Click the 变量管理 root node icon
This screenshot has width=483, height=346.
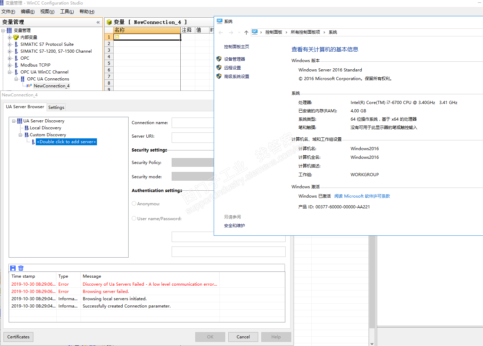point(9,31)
